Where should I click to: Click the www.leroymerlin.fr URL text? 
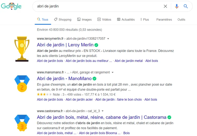point(50,39)
